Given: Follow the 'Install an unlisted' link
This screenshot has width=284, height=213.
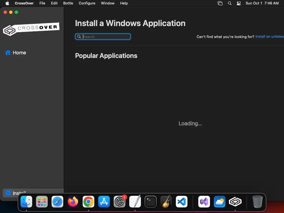Looking at the screenshot, I should [270, 36].
